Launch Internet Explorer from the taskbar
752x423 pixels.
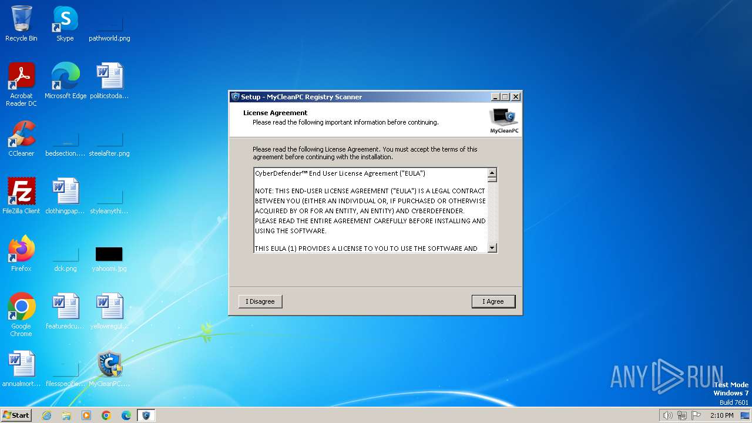pyautogui.click(x=46, y=415)
